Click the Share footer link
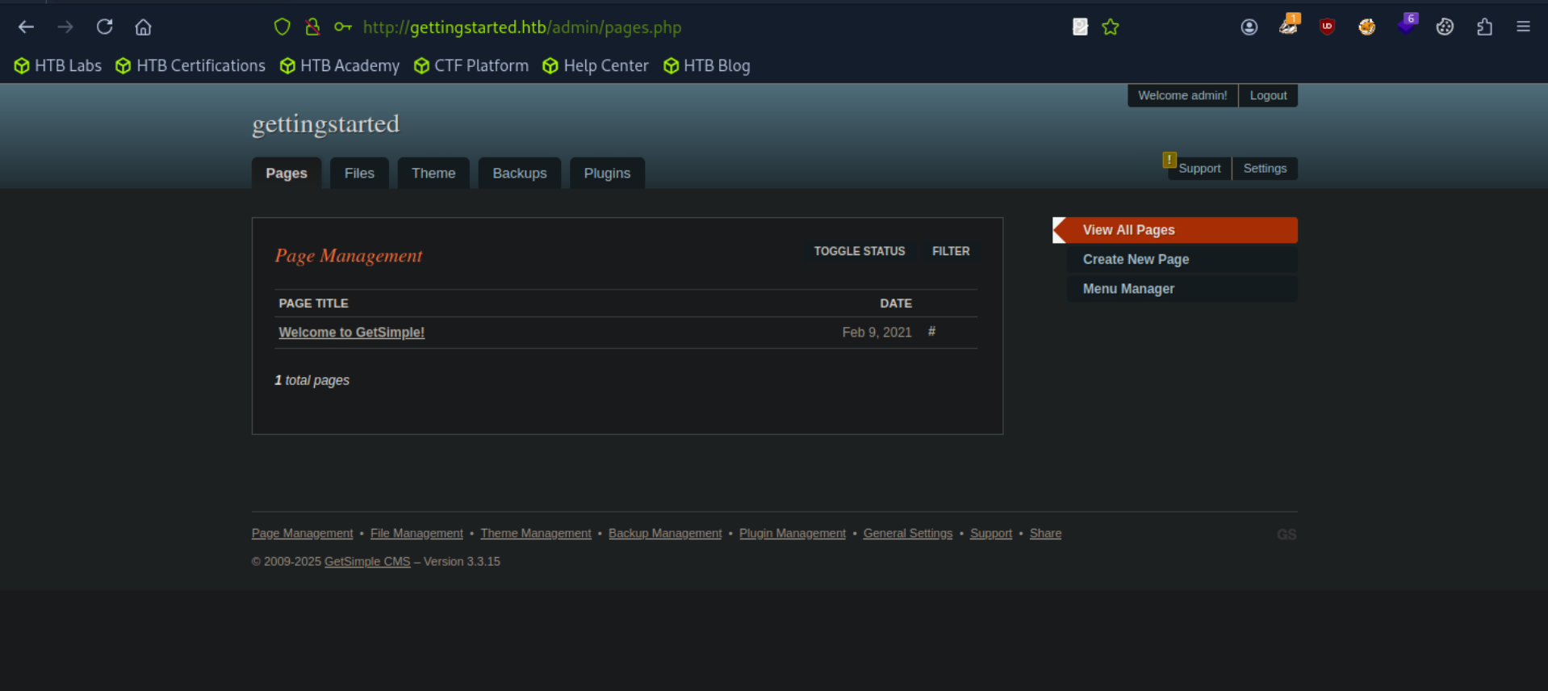 click(1045, 534)
